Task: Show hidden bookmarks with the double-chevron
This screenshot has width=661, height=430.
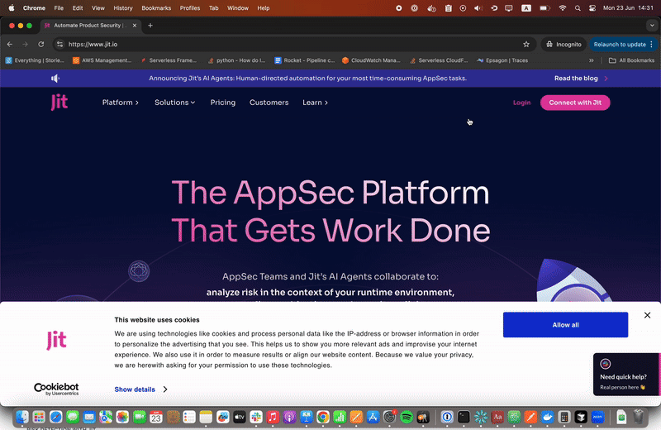Action: 592,60
